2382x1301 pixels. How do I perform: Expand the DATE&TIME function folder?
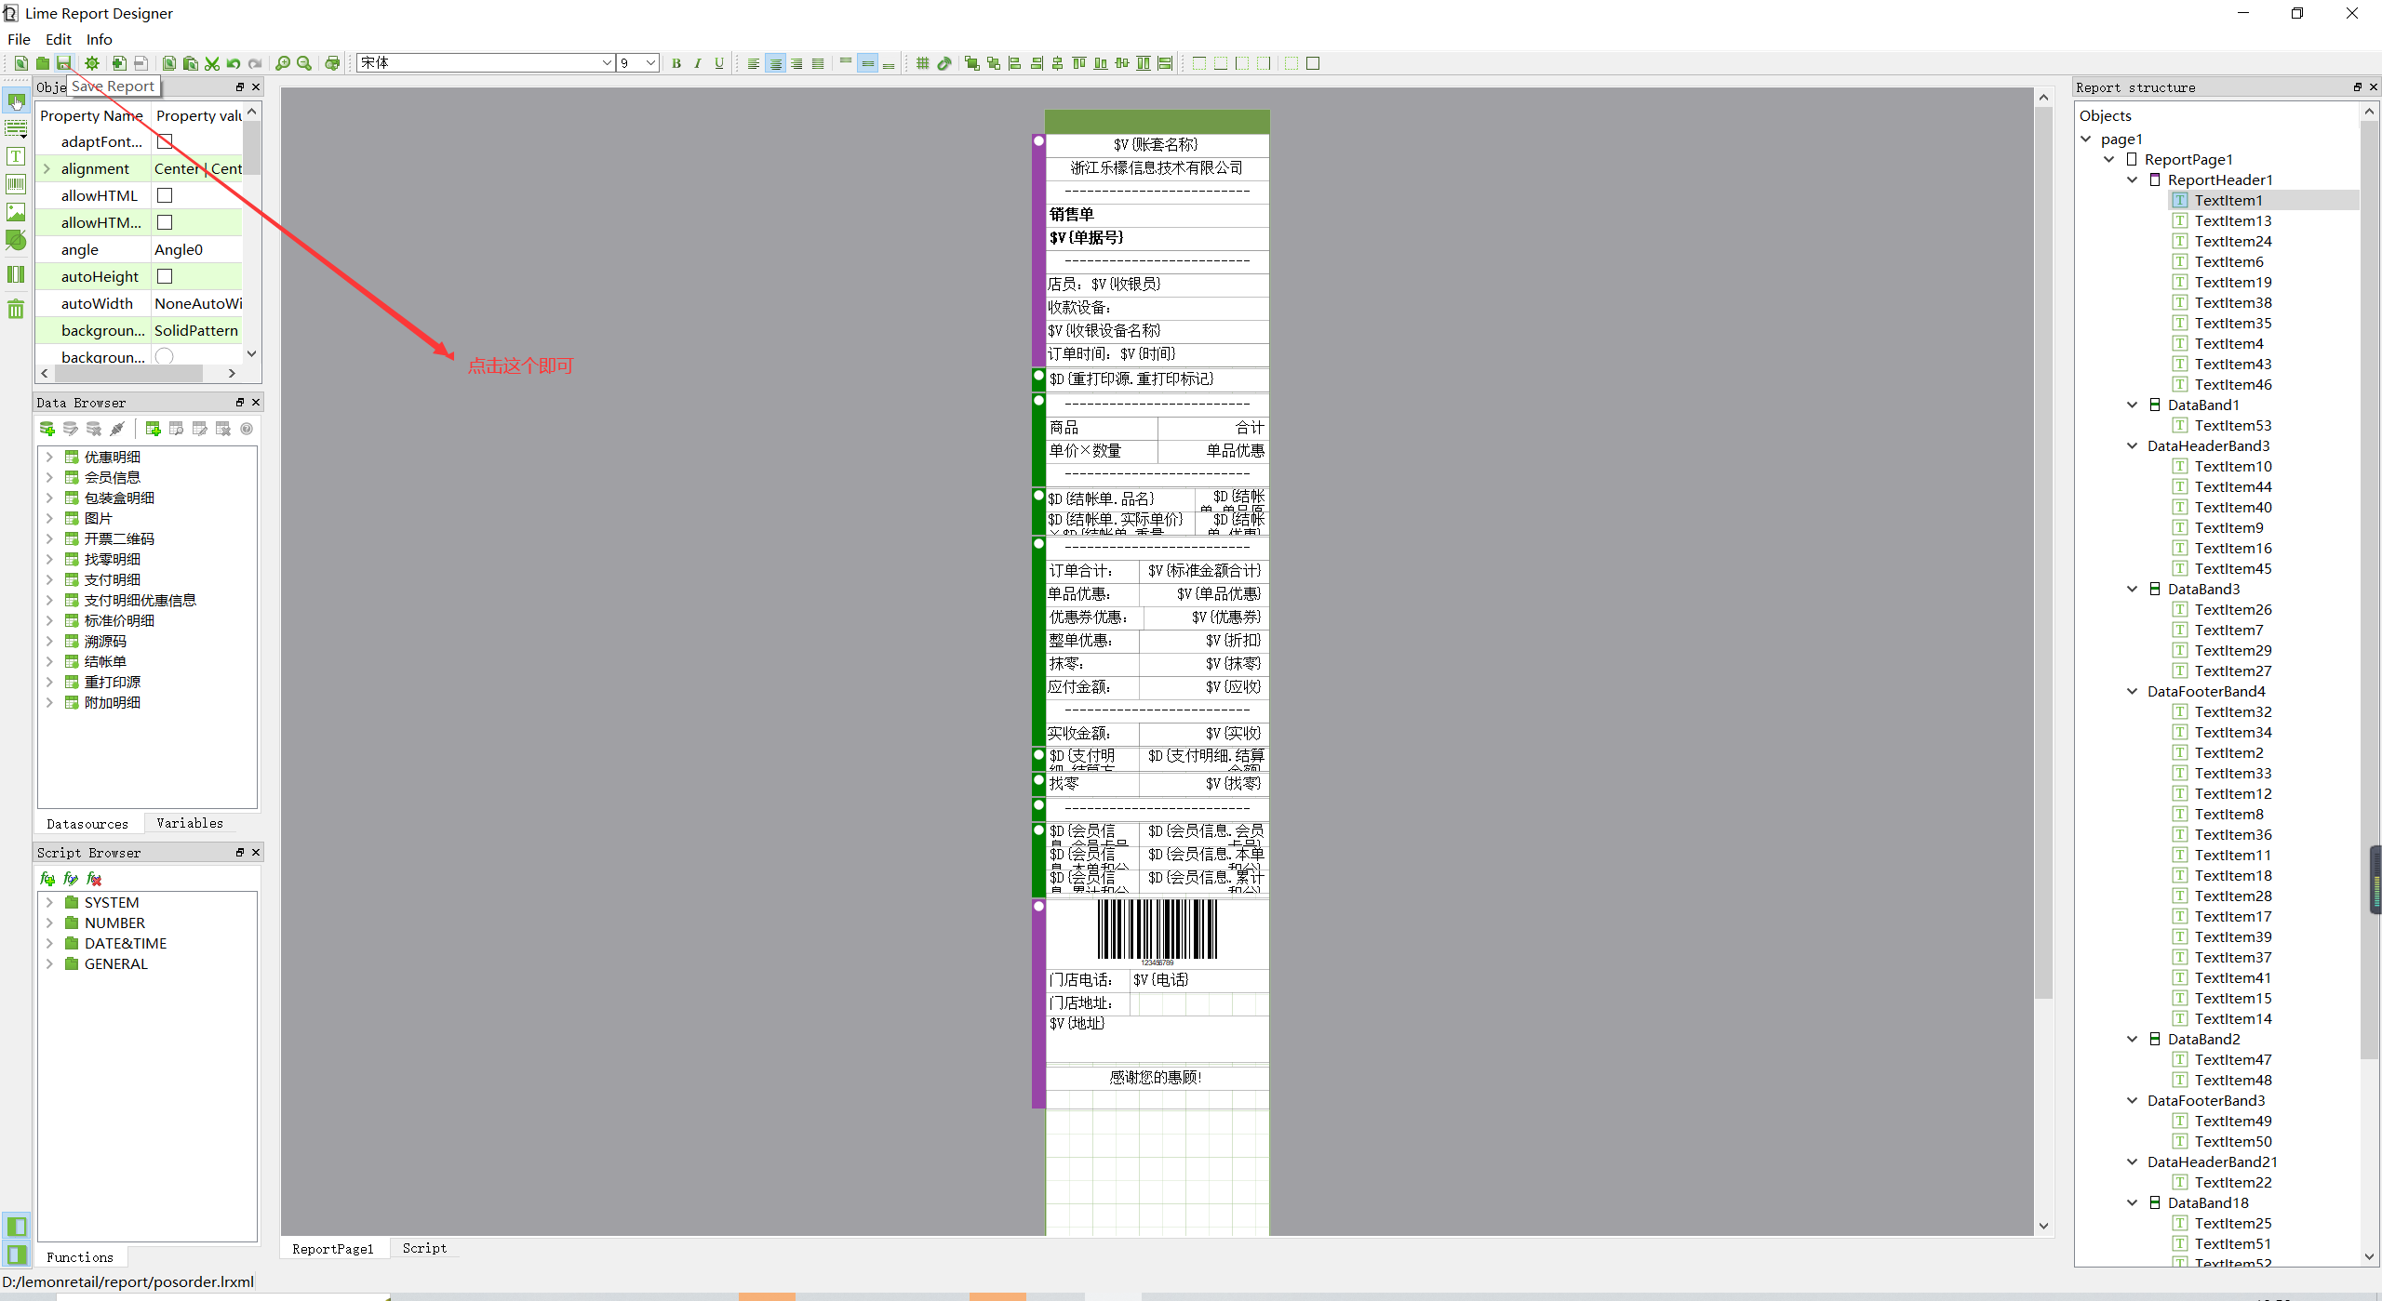pos(49,943)
